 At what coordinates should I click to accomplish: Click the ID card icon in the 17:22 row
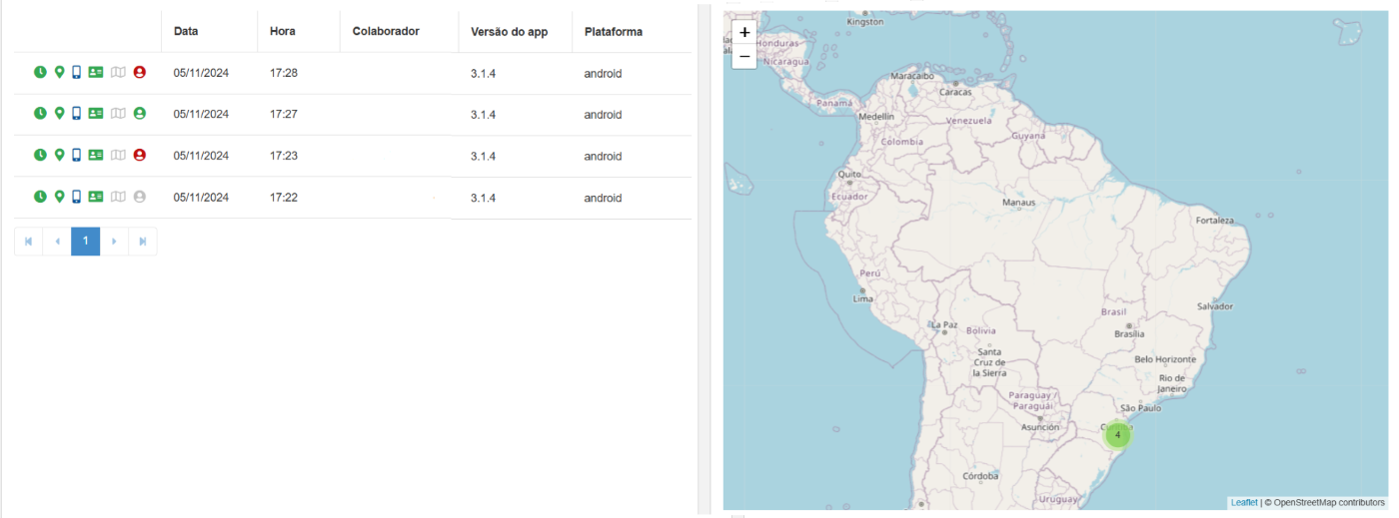pos(96,197)
